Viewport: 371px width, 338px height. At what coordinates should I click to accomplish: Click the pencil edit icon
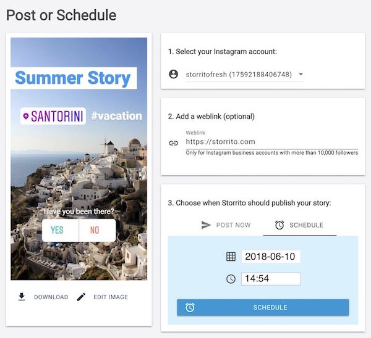pyautogui.click(x=81, y=297)
